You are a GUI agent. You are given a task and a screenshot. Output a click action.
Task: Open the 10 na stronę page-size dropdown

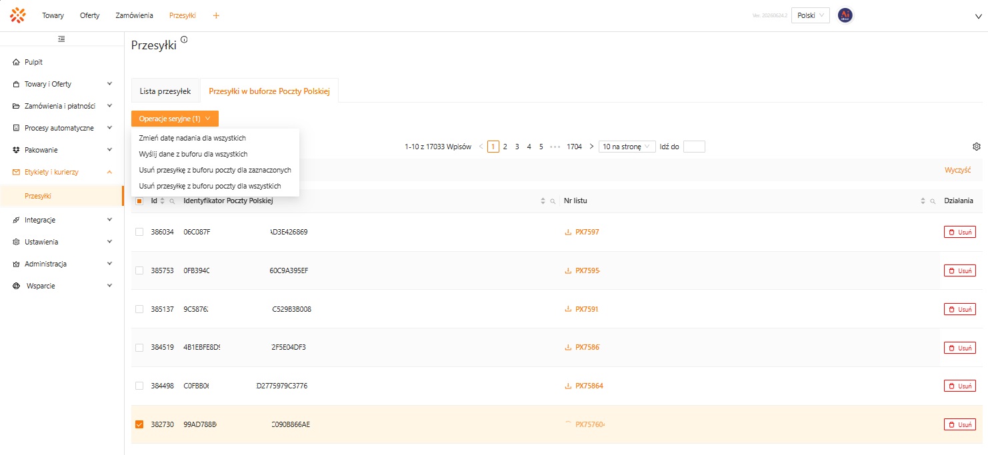[x=627, y=147]
